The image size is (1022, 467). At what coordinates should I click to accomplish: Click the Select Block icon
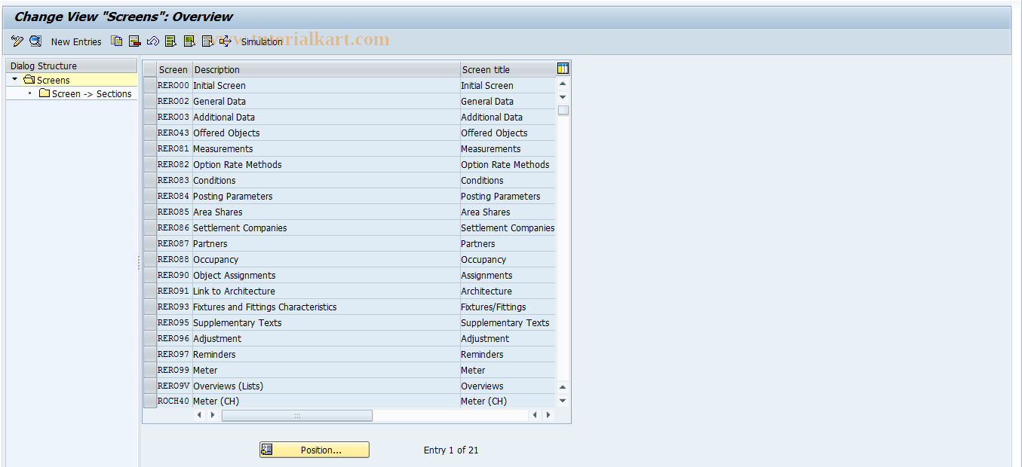(189, 41)
